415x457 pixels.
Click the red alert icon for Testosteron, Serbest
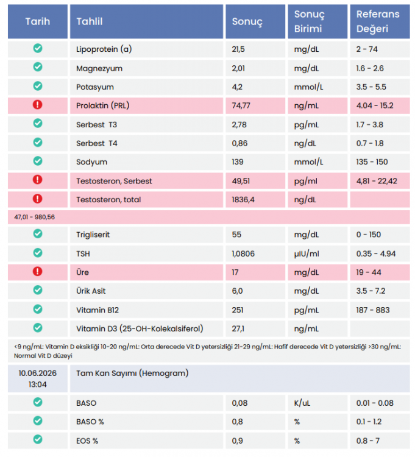click(x=37, y=180)
